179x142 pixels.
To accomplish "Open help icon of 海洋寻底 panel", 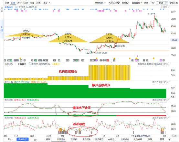I will [x=165, y=118].
